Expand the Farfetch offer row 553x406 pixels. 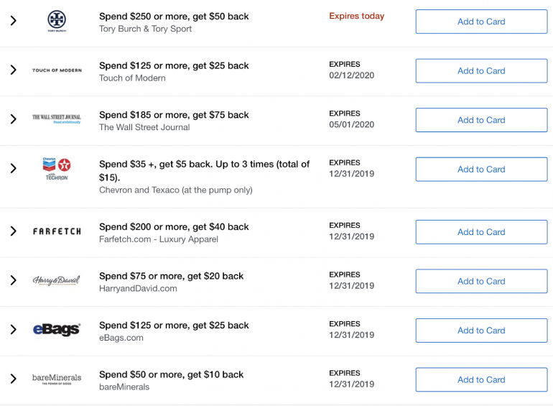[13, 231]
